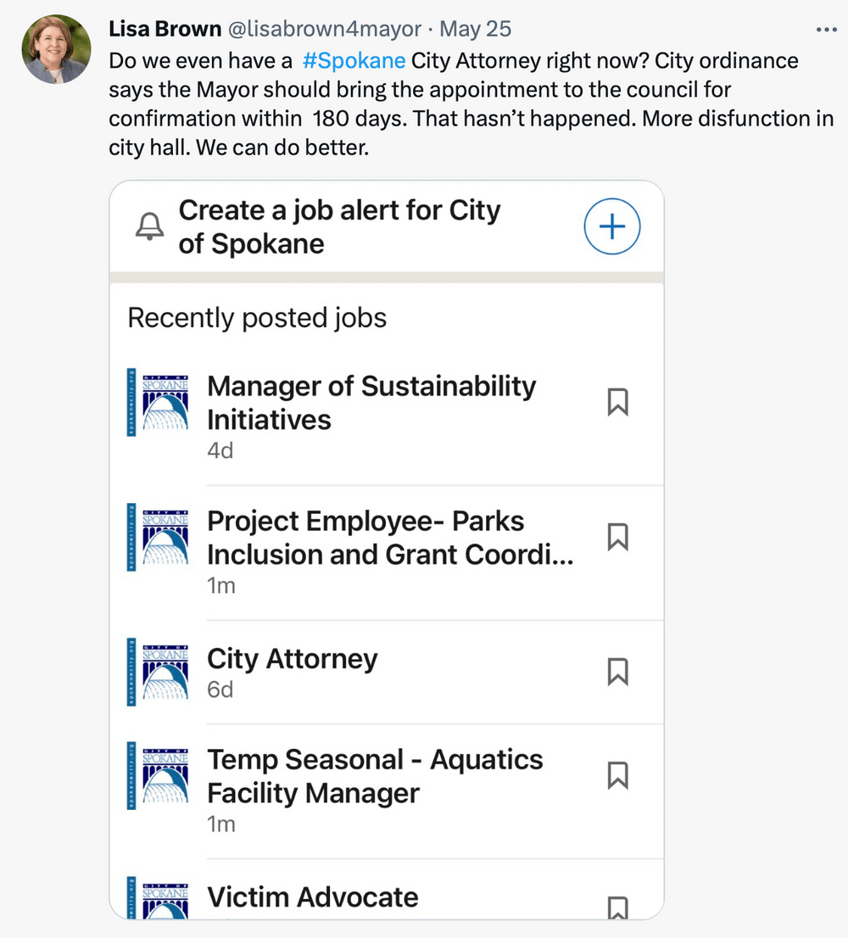The width and height of the screenshot is (848, 938).
Task: Open the tweet's three-dot more menu
Action: 825,29
